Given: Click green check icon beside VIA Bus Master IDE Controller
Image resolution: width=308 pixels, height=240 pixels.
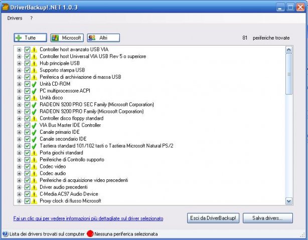Looking at the screenshot, I should point(34,125).
